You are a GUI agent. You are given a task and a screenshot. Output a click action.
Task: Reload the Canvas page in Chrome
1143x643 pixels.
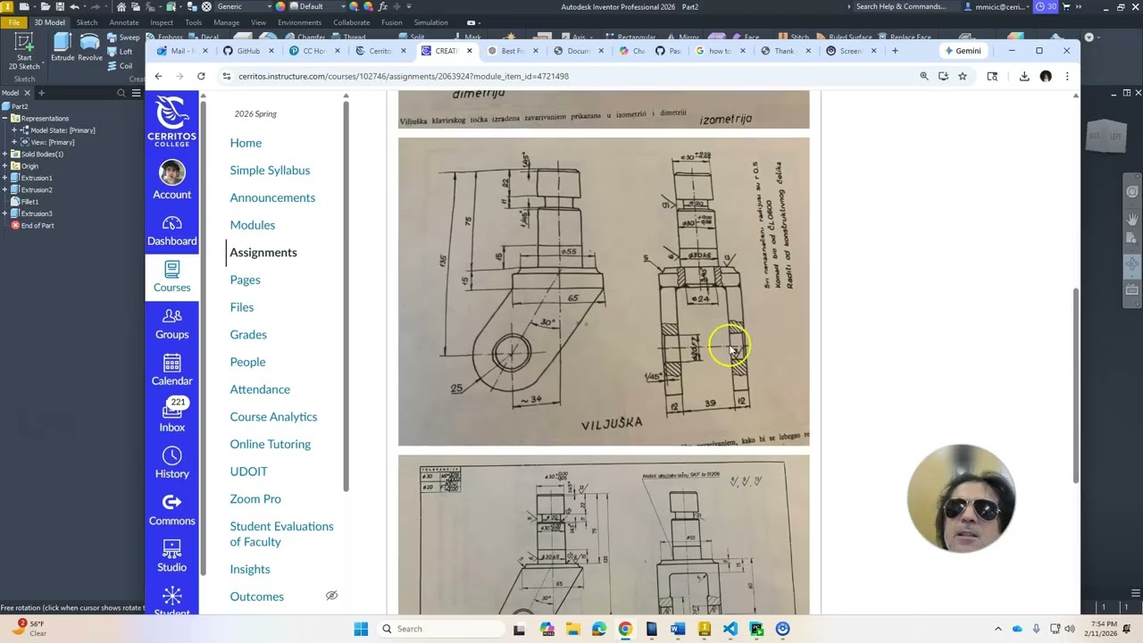[x=201, y=77]
